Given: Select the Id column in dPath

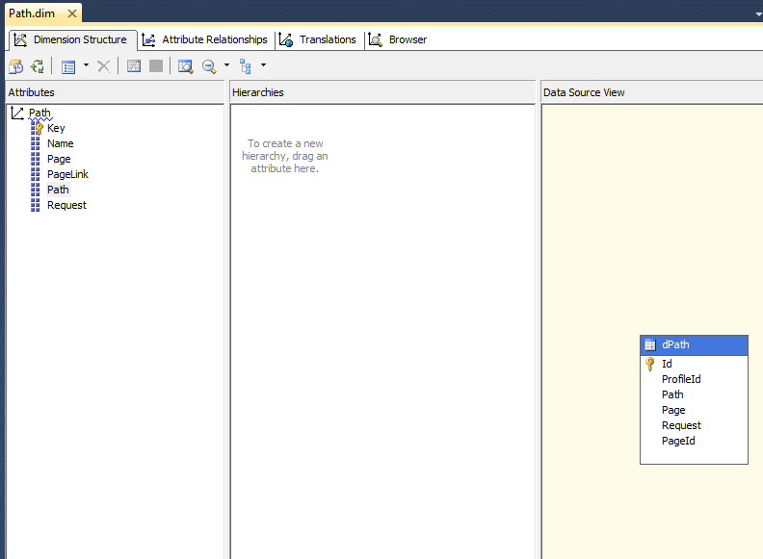Looking at the screenshot, I should [x=667, y=364].
